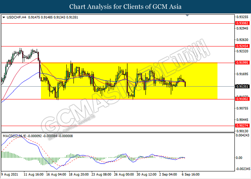Select the 0.91002 red price label
Screen dimensions: 251x179
pos(242,99)
